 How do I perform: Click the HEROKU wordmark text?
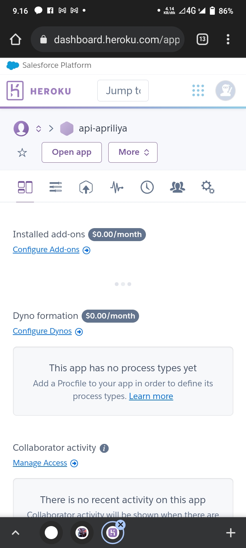[x=51, y=91]
